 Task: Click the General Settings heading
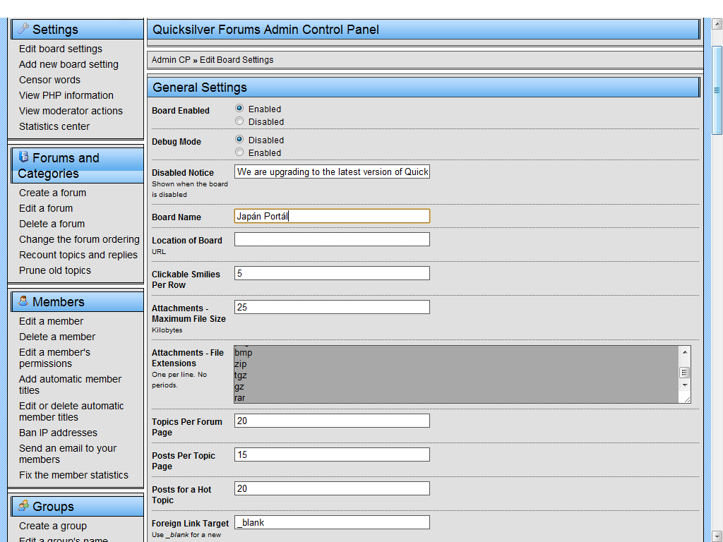[x=200, y=88]
